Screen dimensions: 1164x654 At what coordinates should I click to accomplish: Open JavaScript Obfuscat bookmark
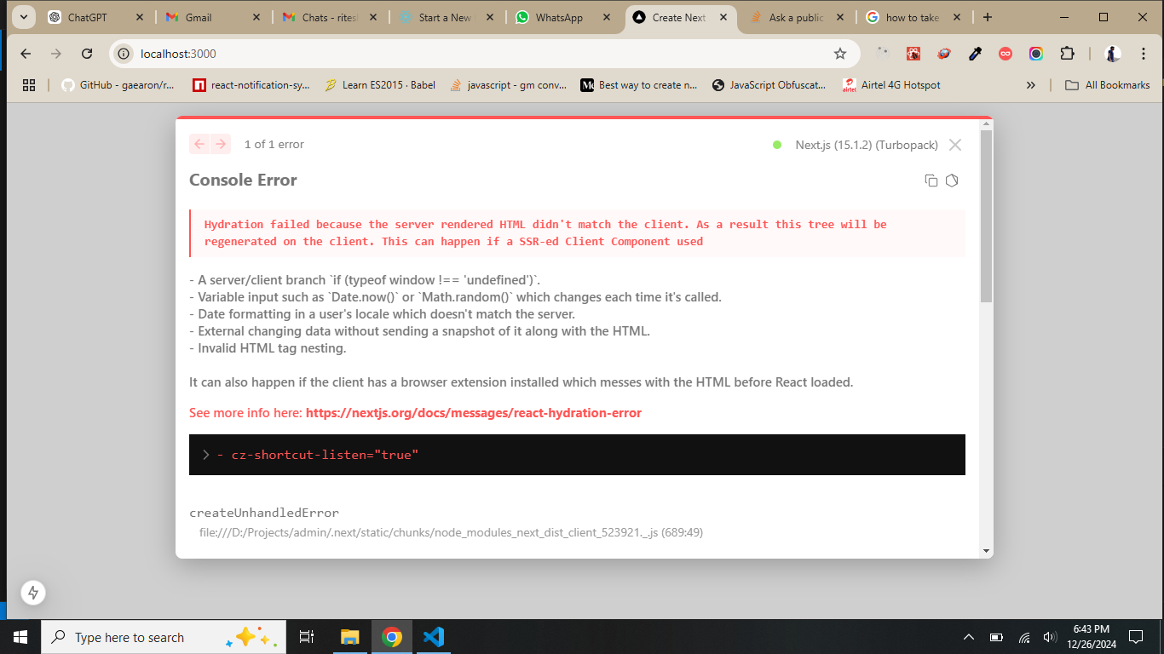pyautogui.click(x=769, y=85)
